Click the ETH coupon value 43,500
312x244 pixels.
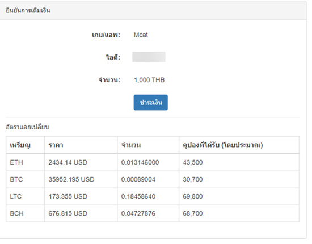pyautogui.click(x=193, y=162)
